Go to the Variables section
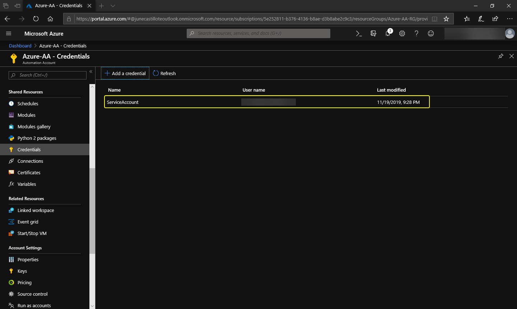The image size is (517, 309). coord(27,184)
